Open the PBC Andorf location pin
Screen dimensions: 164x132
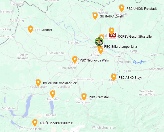point(31,29)
